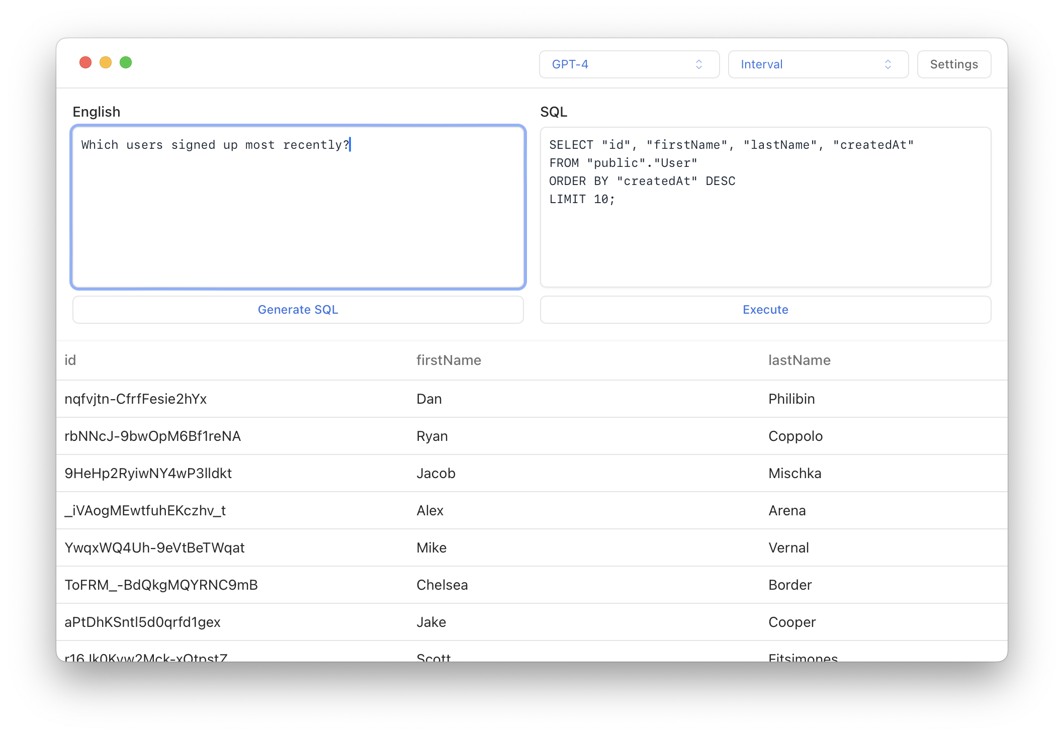Click the Generate SQL button

pyautogui.click(x=298, y=310)
